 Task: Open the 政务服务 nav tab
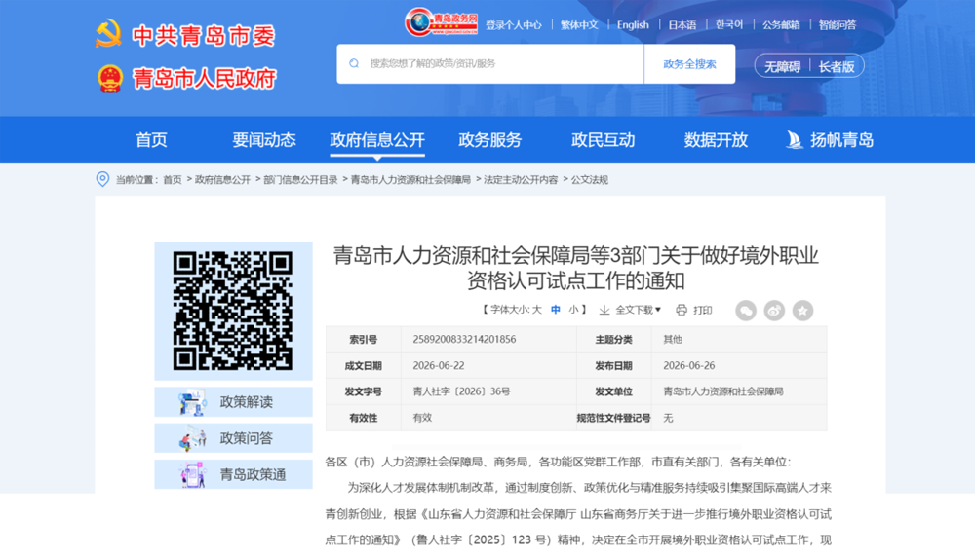(x=489, y=140)
